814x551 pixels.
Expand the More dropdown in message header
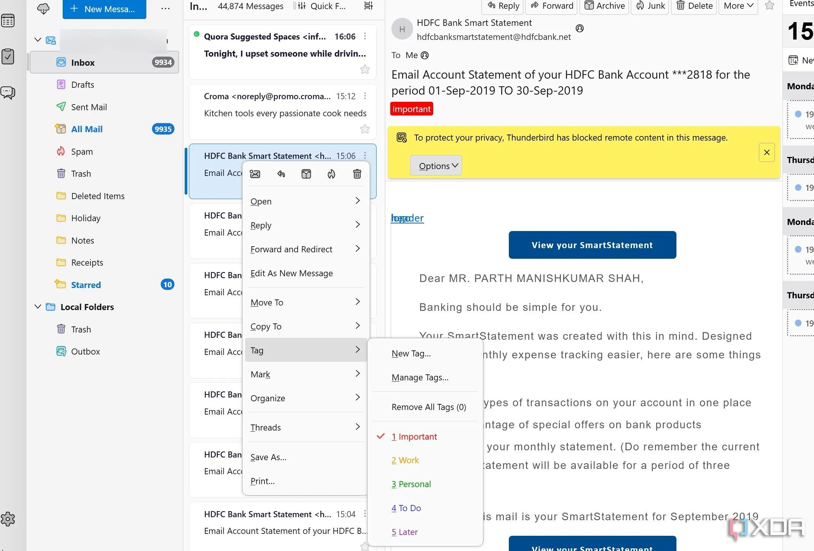[738, 6]
